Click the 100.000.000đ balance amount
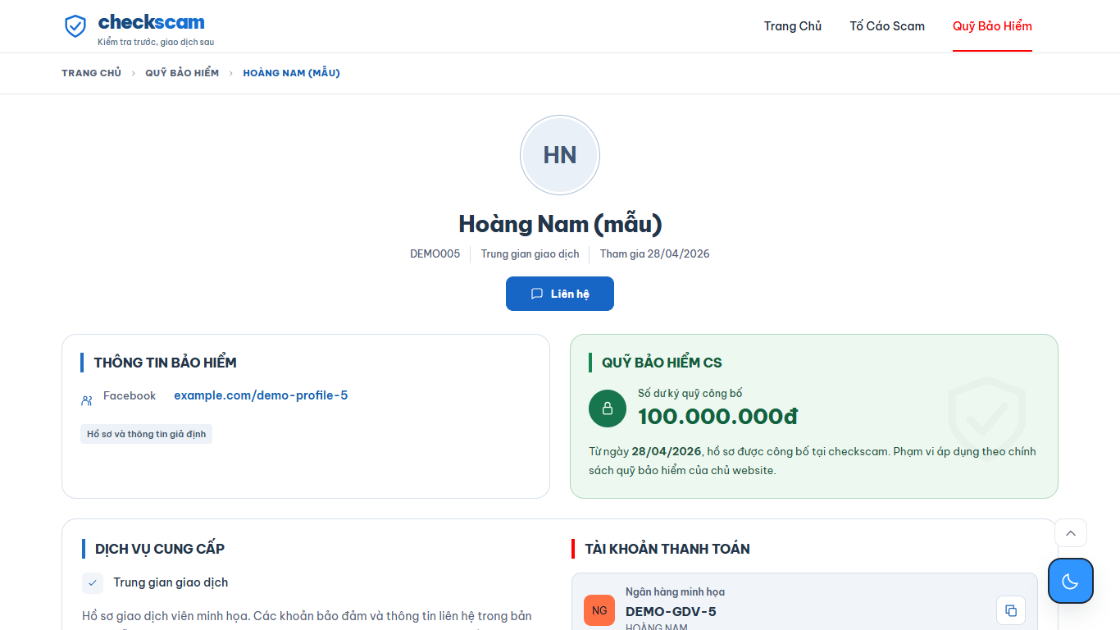The height and width of the screenshot is (630, 1120). pyautogui.click(x=717, y=417)
